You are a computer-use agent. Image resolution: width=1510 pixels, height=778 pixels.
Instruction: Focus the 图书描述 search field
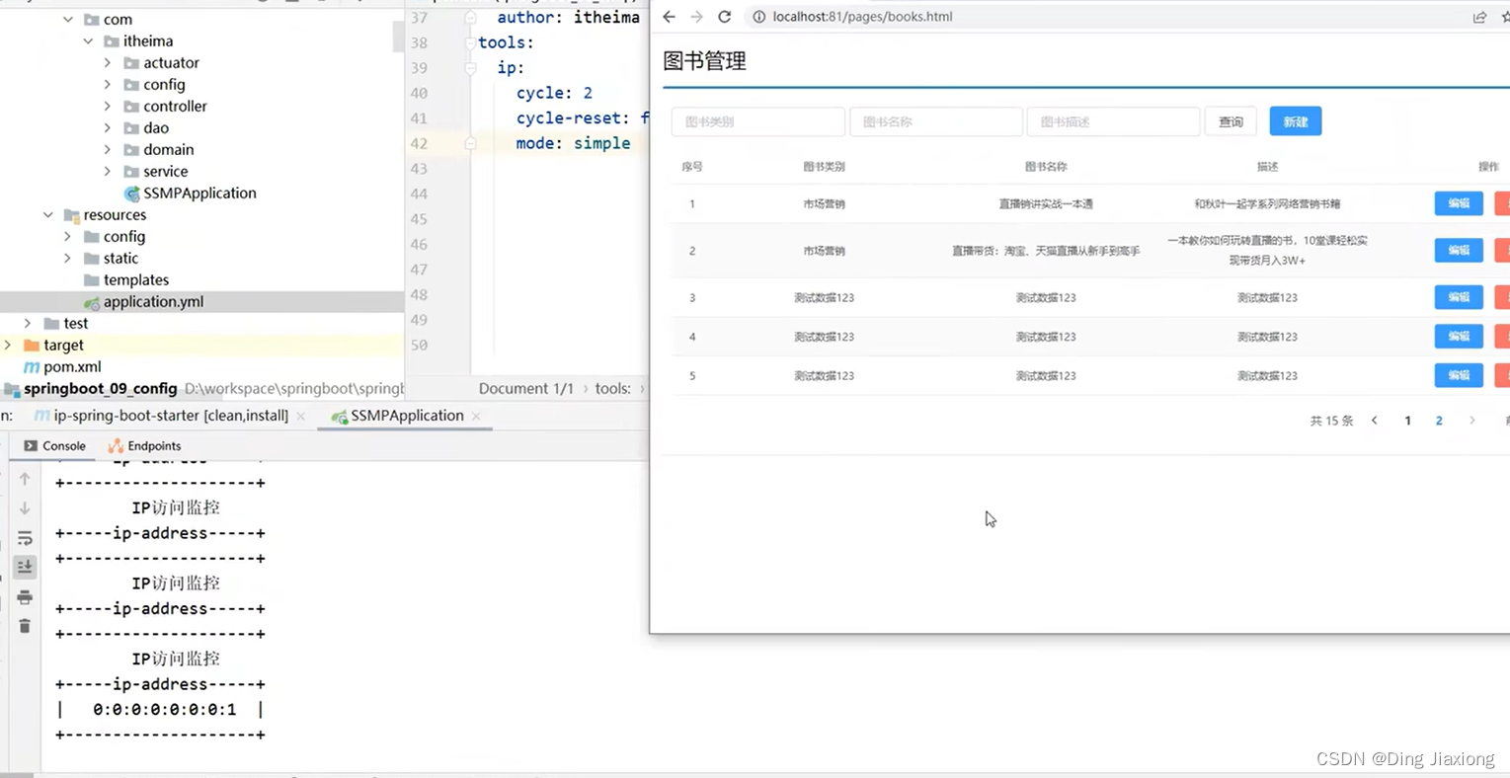pos(1113,121)
